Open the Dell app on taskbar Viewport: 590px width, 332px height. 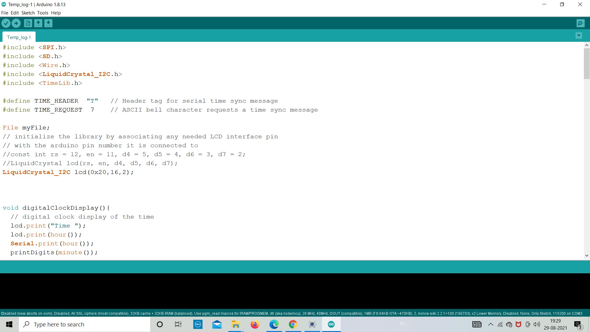[x=198, y=324]
